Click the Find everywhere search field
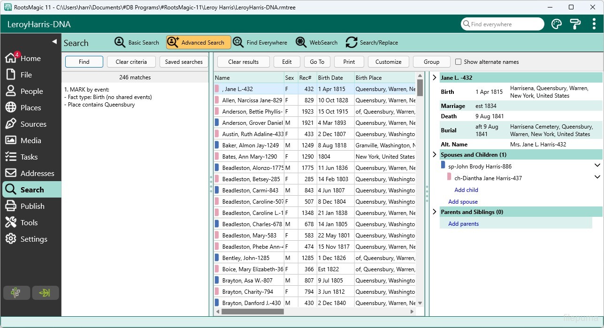The image size is (604, 328). pyautogui.click(x=502, y=24)
